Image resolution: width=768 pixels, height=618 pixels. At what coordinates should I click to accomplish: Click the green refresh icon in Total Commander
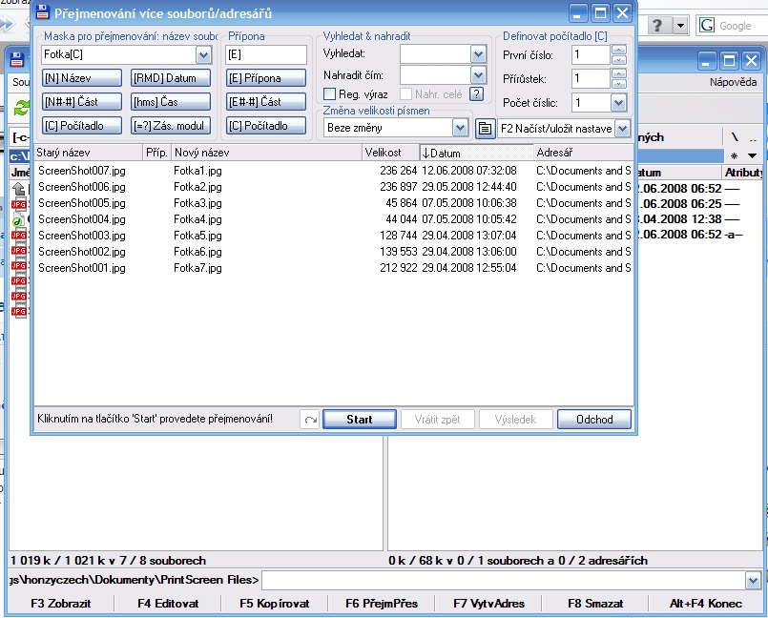point(21,107)
